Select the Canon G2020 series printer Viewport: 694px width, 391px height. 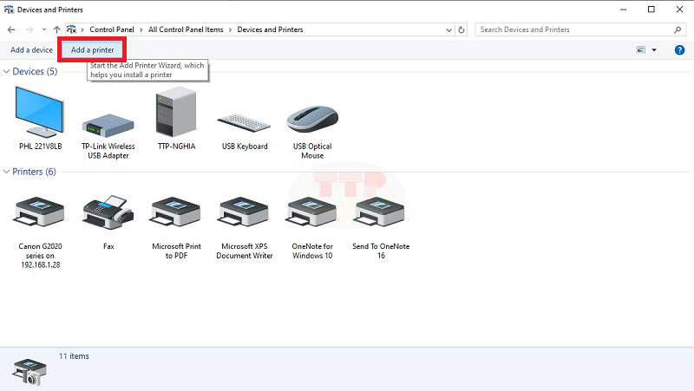point(40,215)
